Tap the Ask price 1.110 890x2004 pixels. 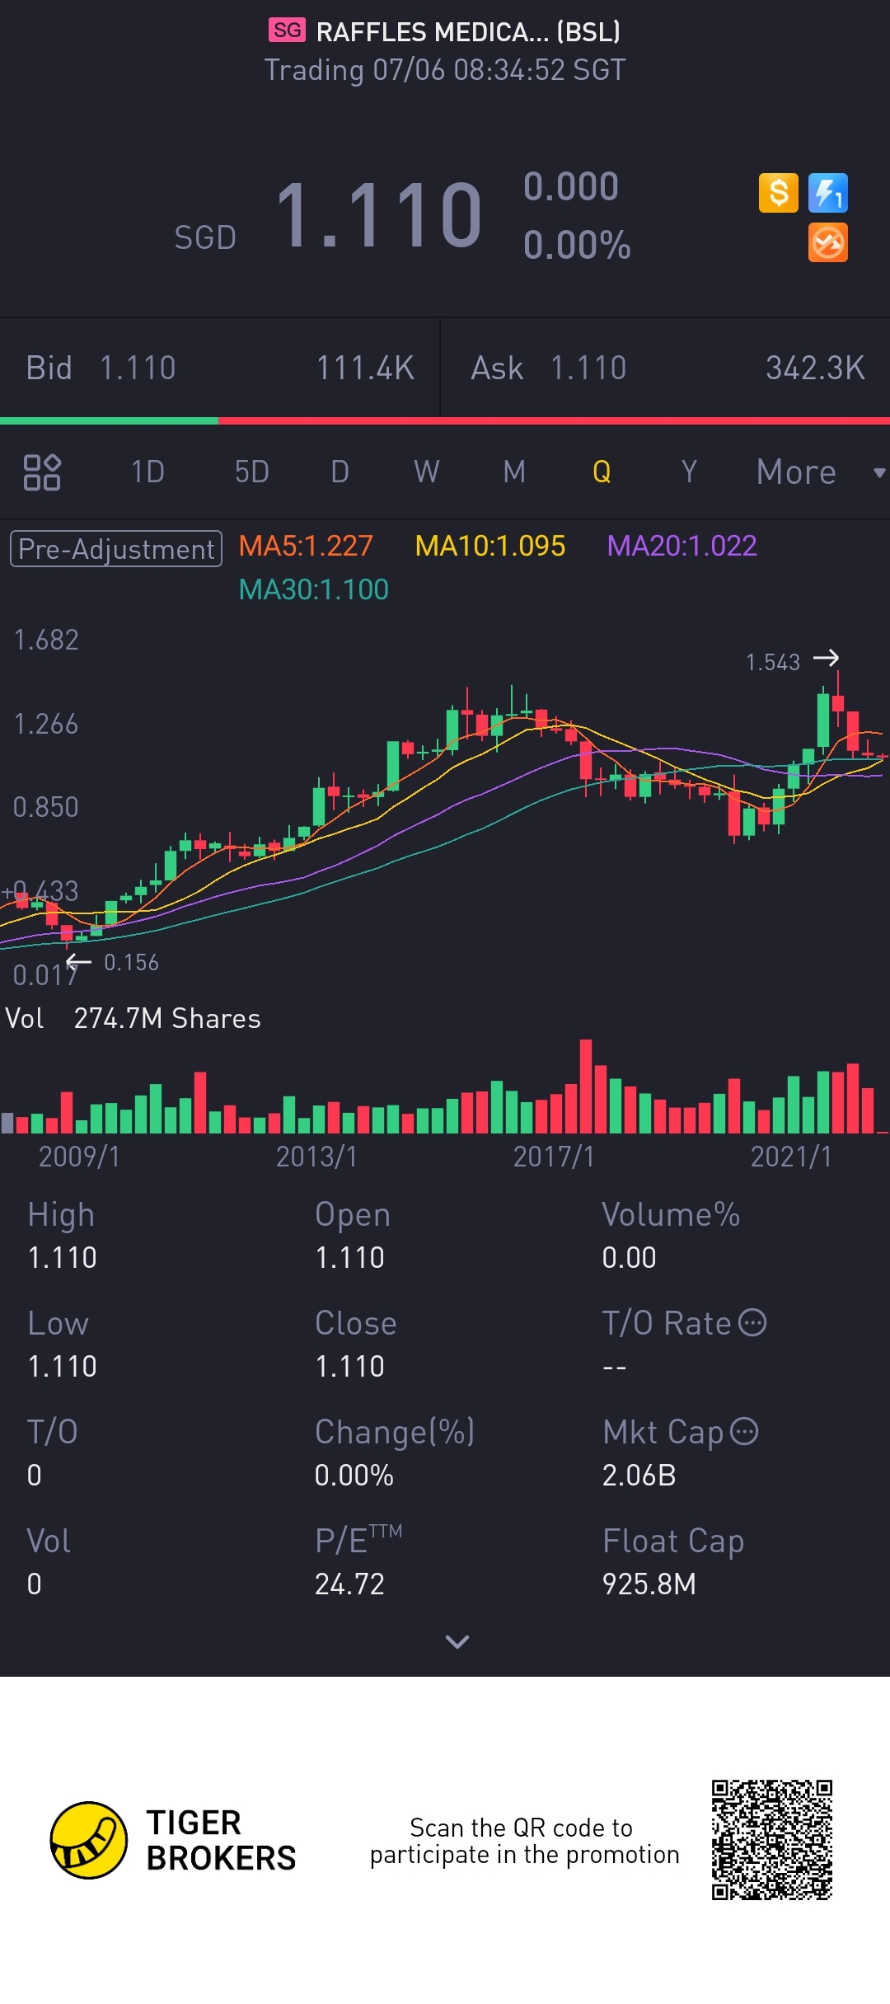click(x=588, y=368)
